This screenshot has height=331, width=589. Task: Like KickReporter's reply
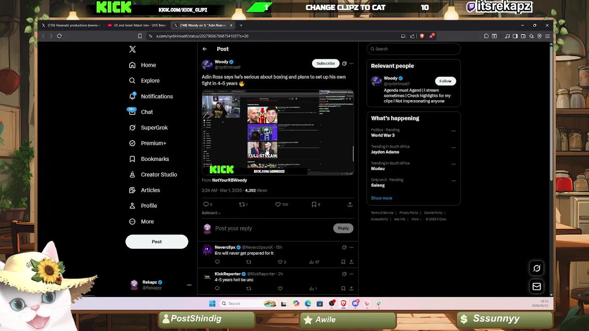tap(280, 289)
